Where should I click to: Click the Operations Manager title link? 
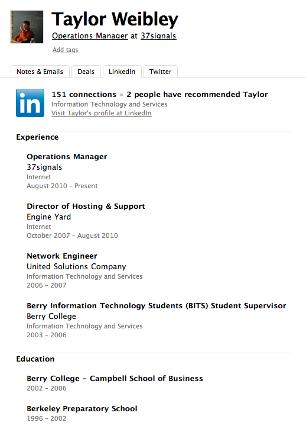tap(90, 36)
